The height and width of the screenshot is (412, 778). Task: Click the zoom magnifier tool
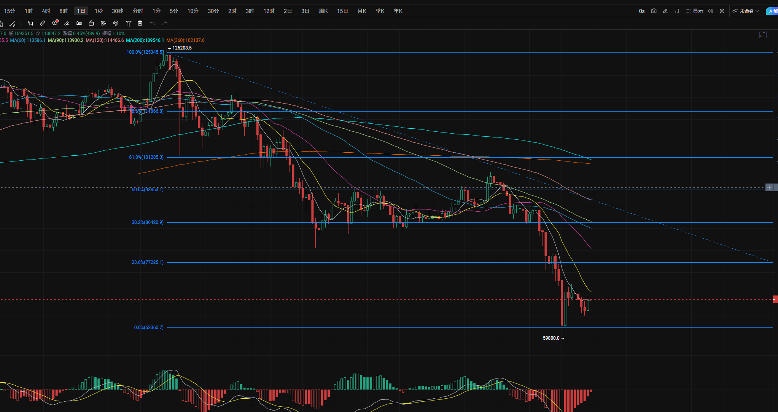(55, 23)
